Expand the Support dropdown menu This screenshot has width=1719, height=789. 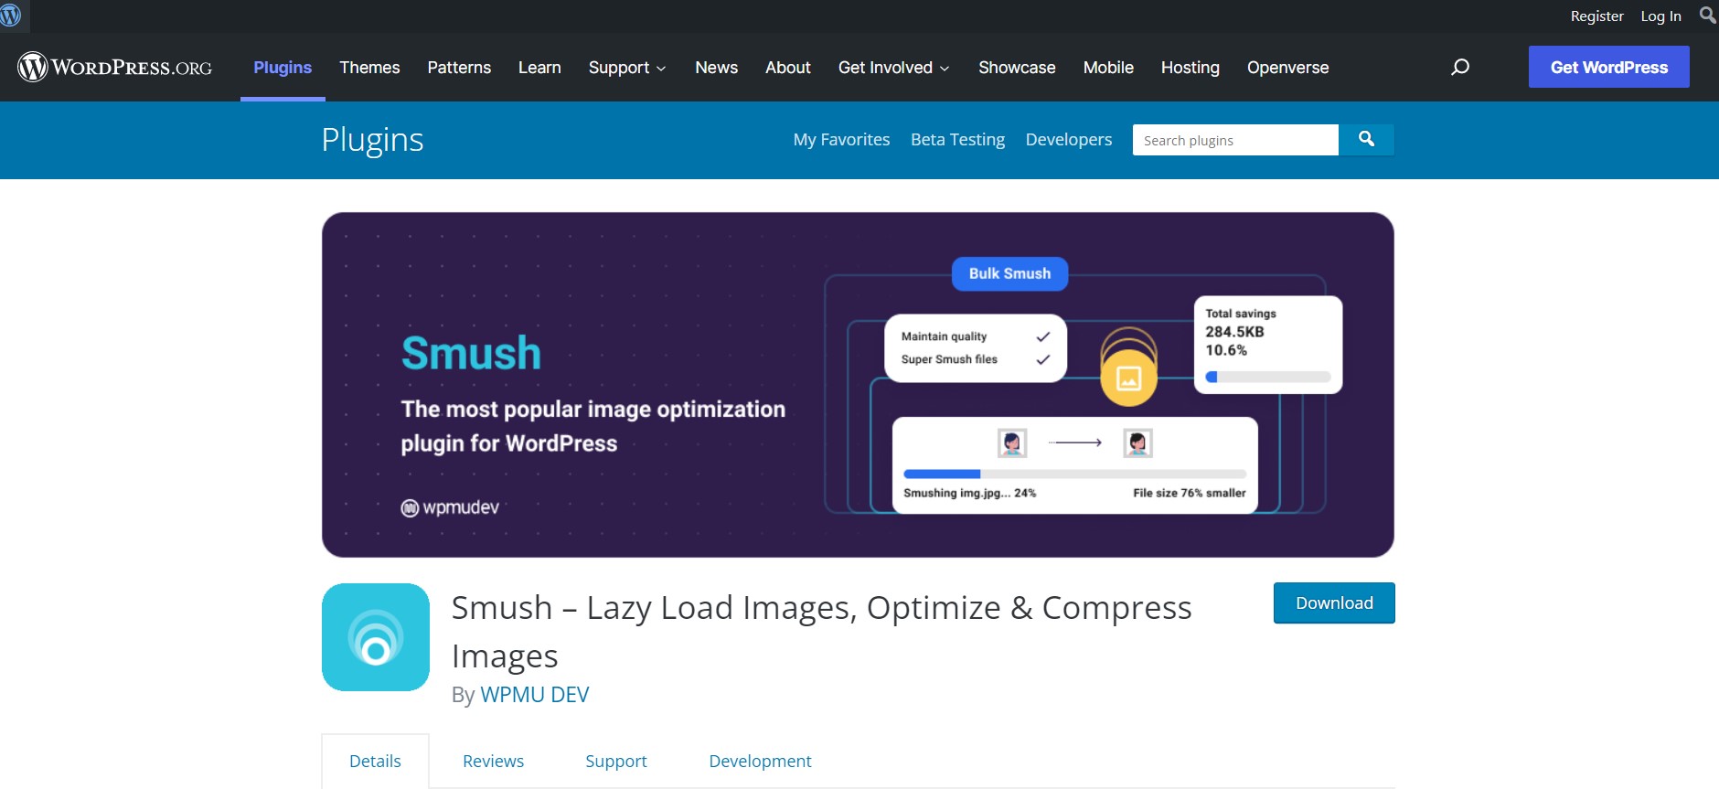[627, 68]
